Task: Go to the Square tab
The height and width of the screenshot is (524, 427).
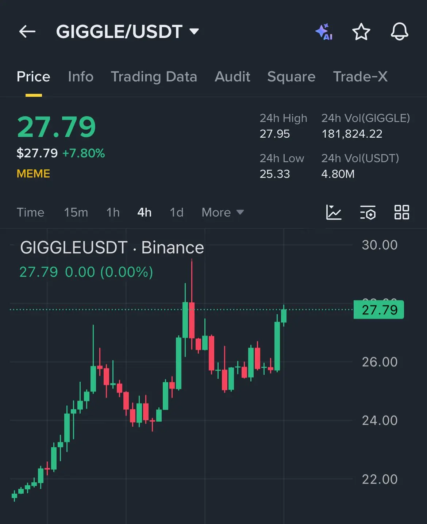Action: pos(291,77)
